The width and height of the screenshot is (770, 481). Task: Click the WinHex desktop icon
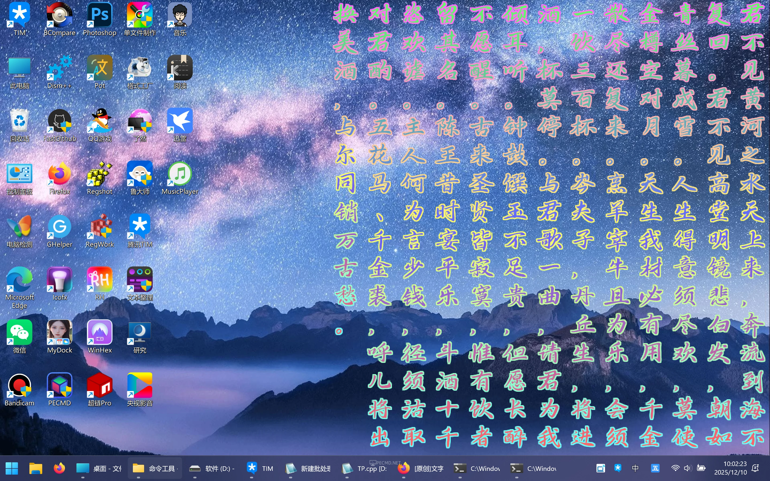coord(99,333)
